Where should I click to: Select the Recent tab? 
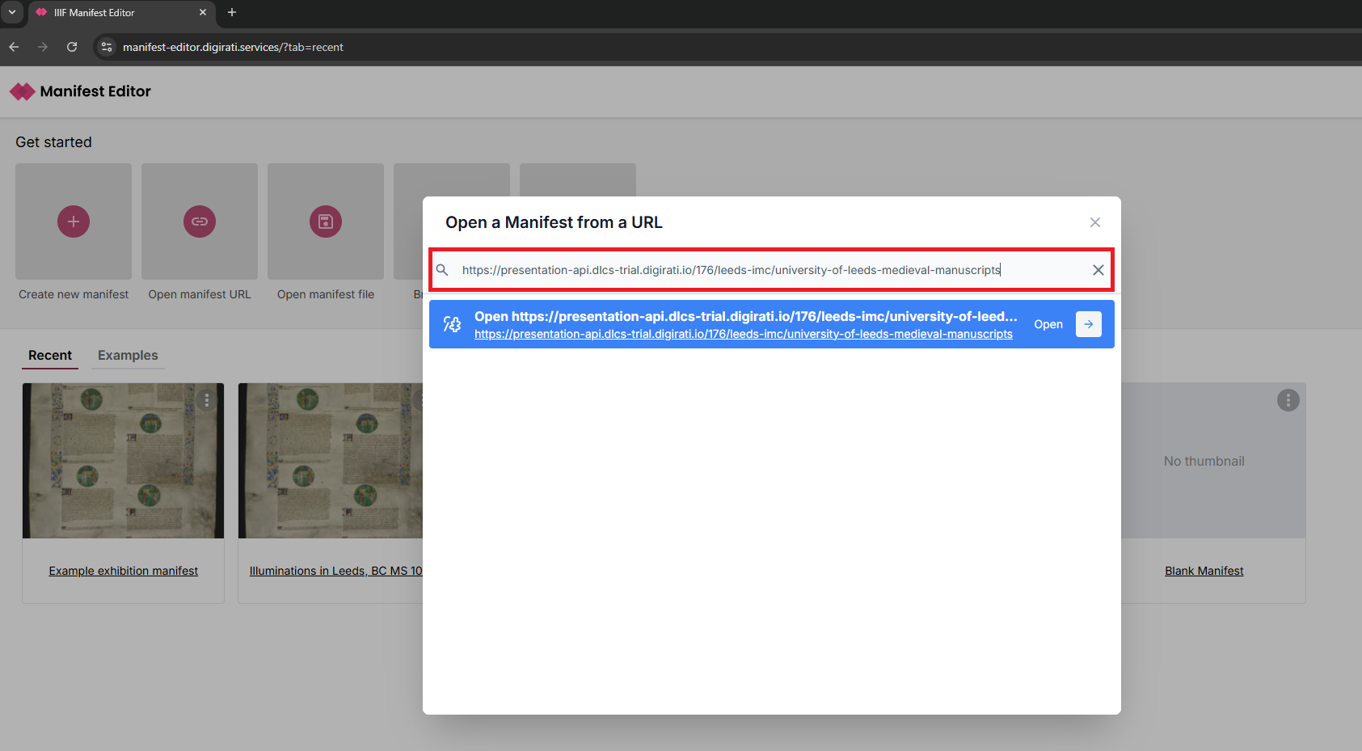point(50,356)
